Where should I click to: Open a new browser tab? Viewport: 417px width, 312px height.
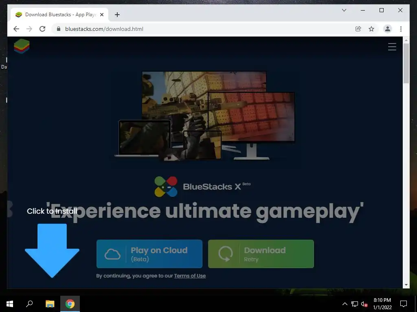pyautogui.click(x=117, y=15)
